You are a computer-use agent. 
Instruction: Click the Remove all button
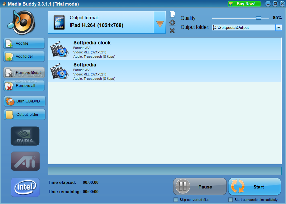pos(24,86)
